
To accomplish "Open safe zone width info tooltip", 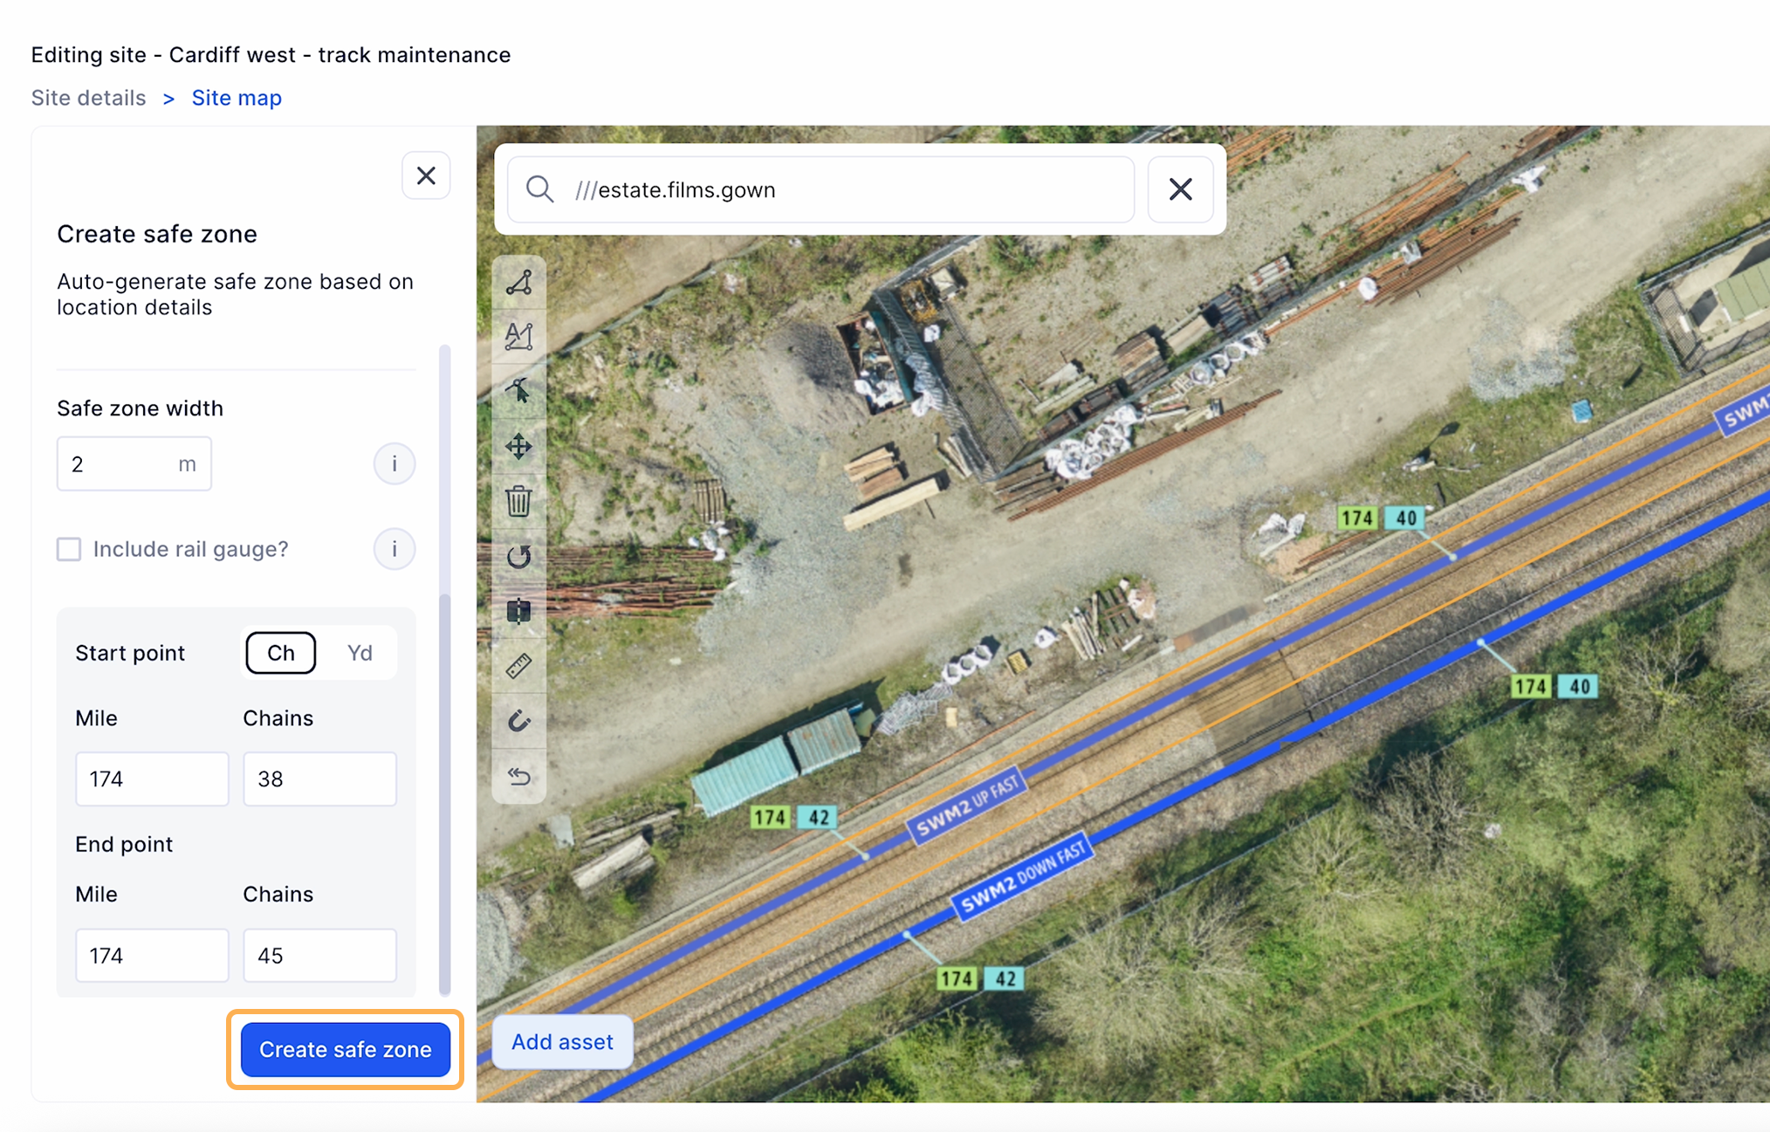I will coord(394,463).
